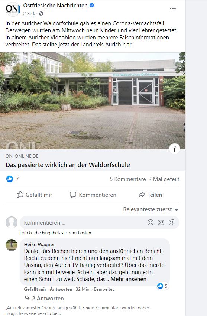Toggle 'Gefällt mir' on the post

coord(35,195)
